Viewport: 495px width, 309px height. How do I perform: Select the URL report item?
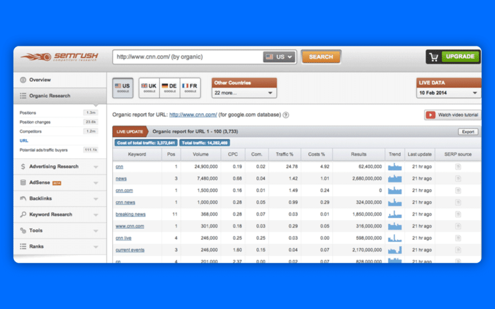click(x=23, y=141)
